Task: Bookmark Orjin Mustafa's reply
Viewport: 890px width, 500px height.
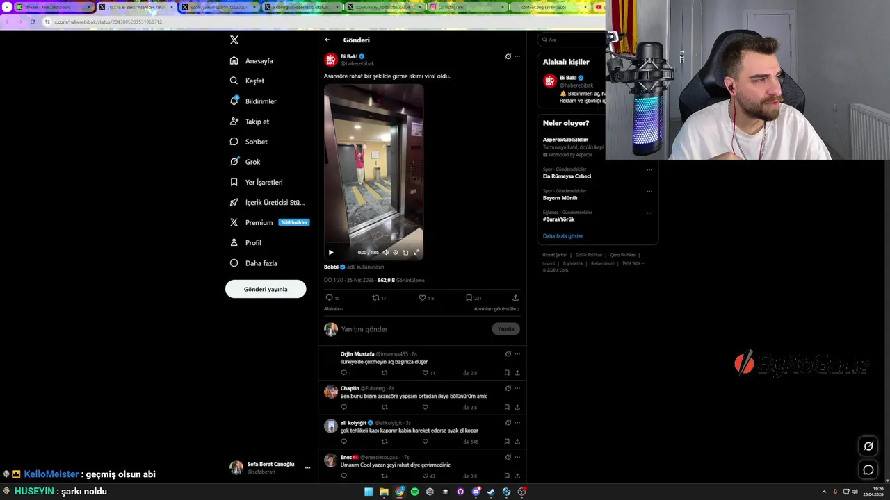Action: click(507, 373)
